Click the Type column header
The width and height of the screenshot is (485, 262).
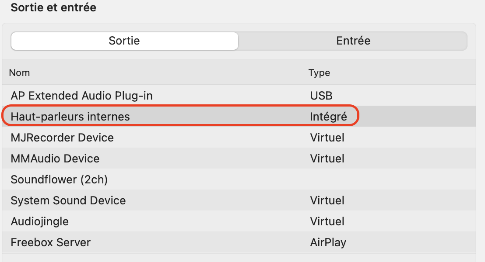[x=319, y=72]
